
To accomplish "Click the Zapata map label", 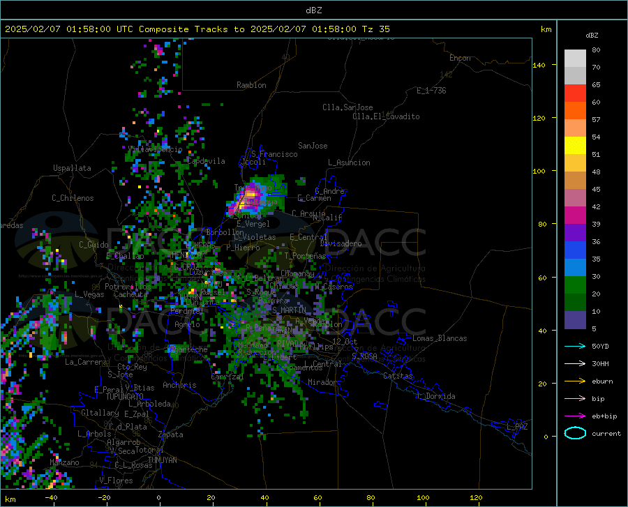I will (171, 434).
